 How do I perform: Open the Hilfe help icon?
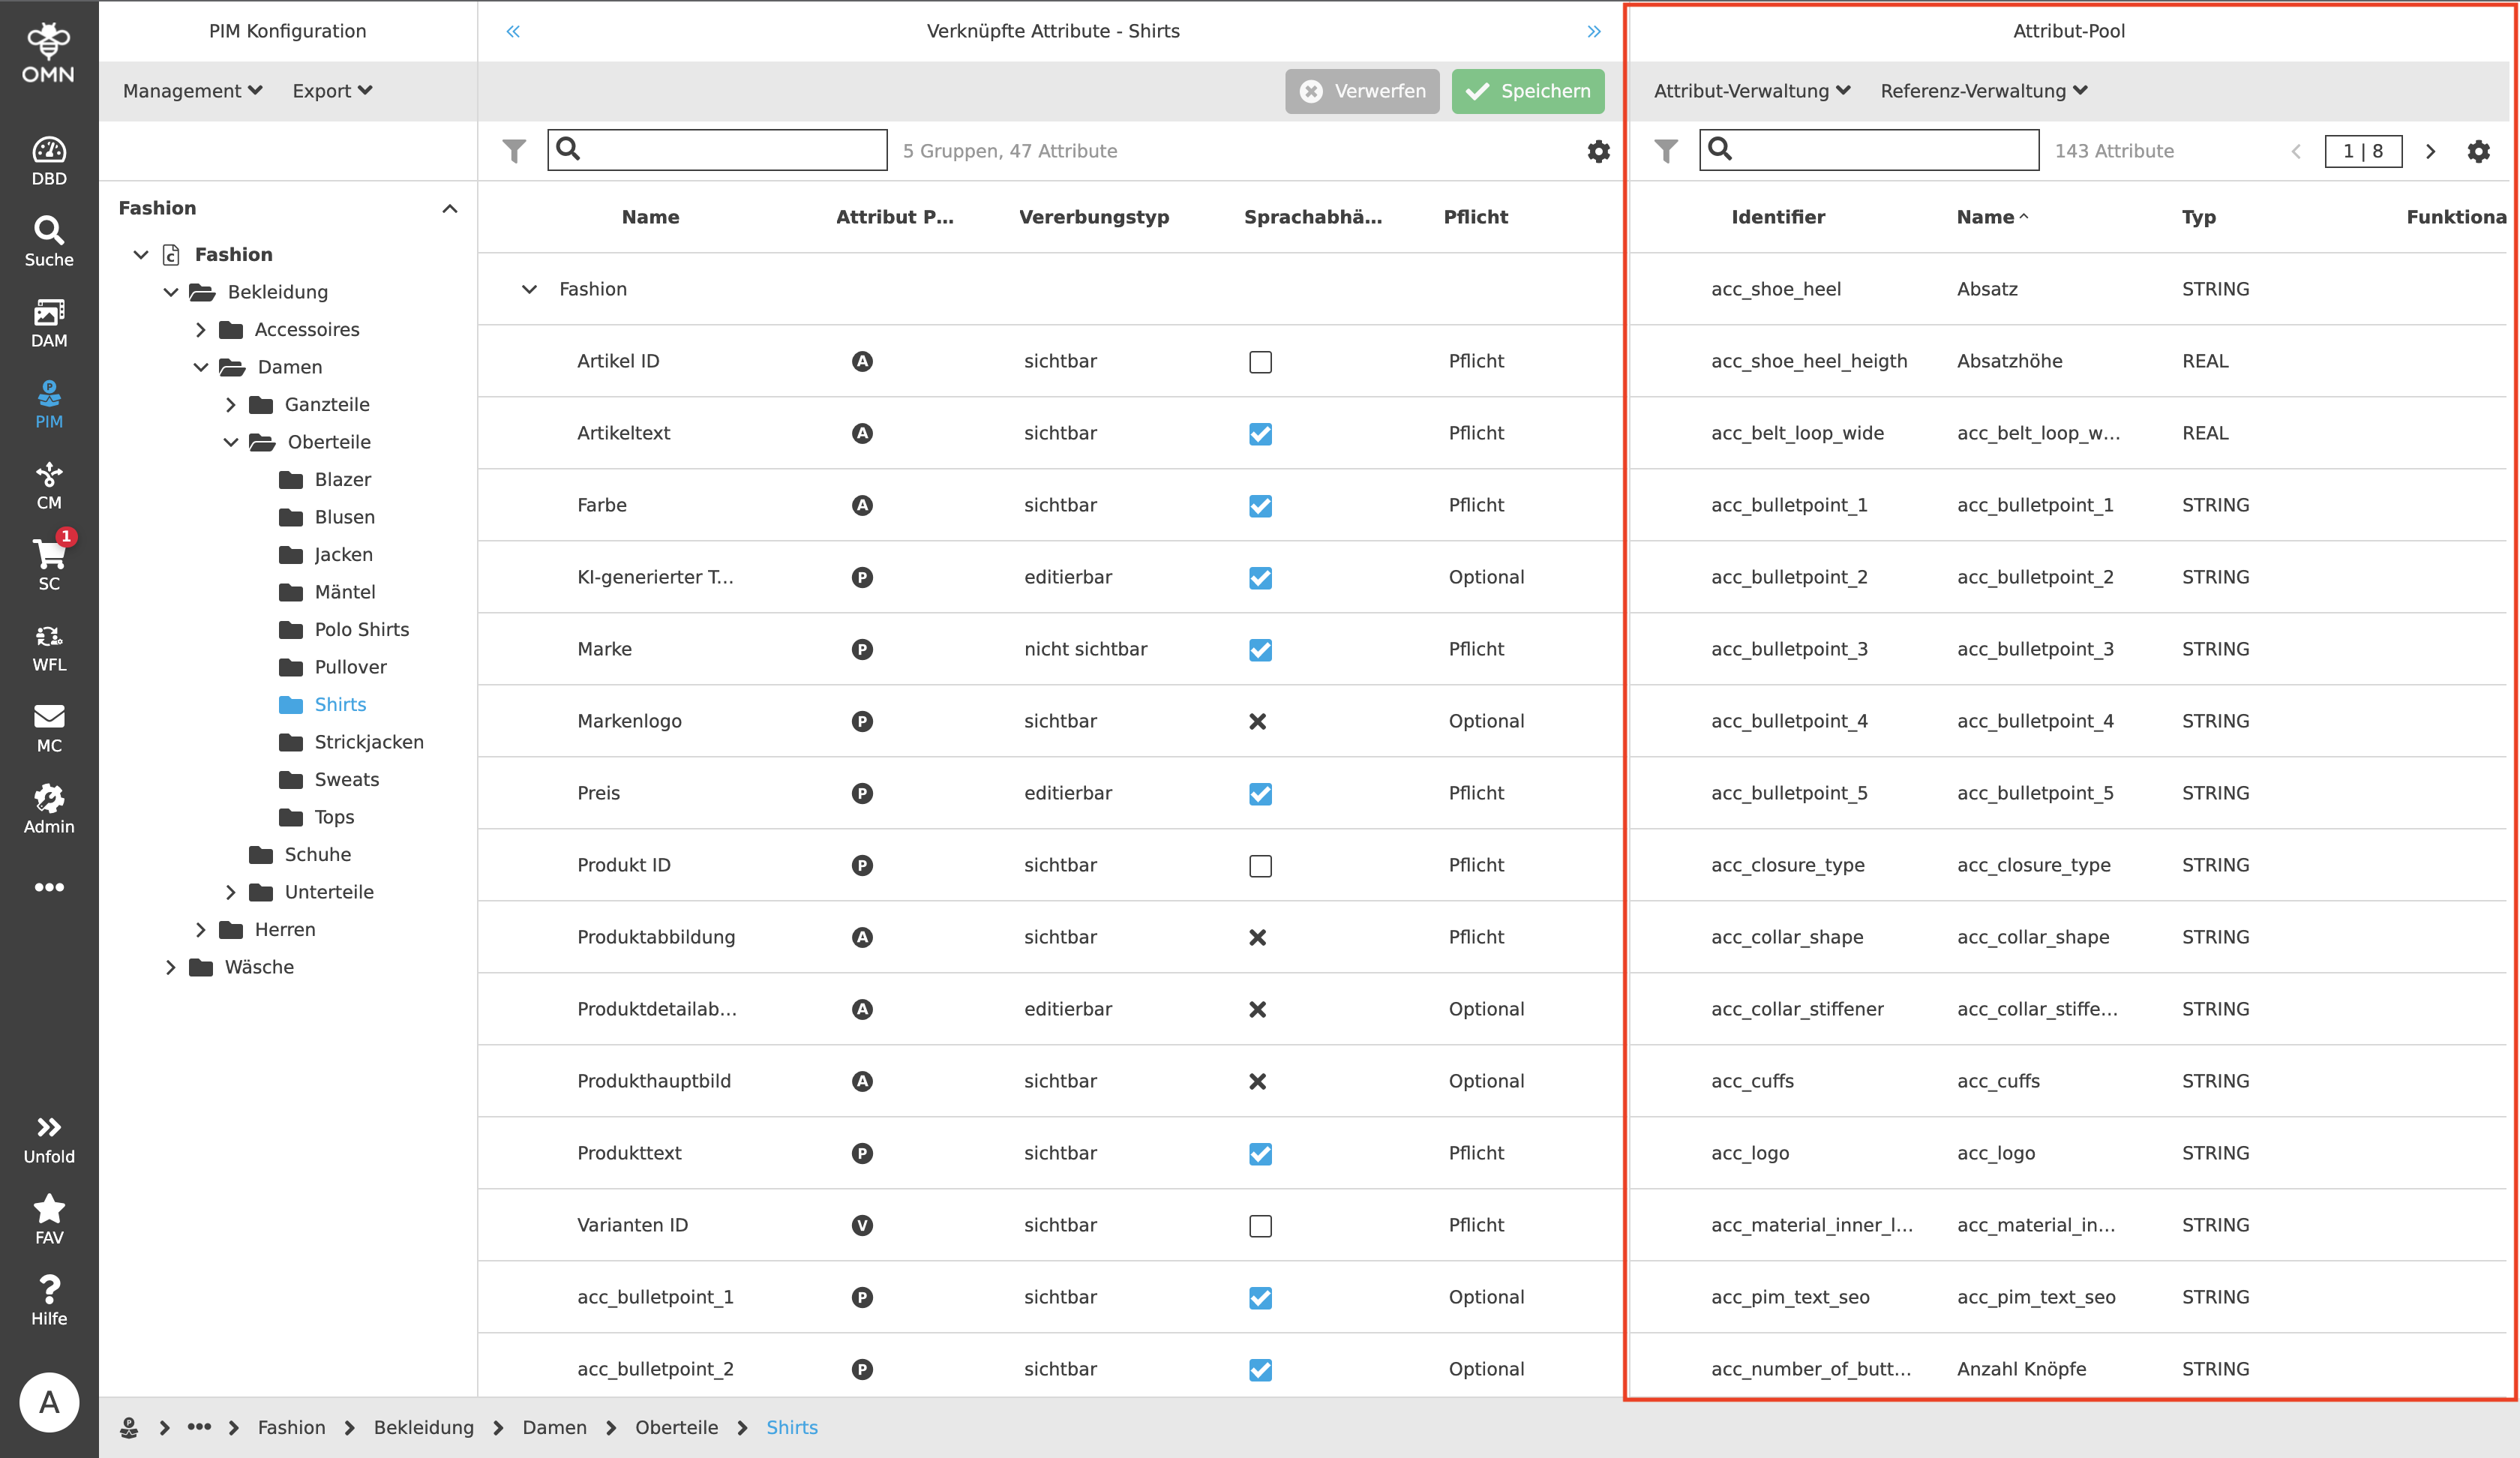tap(49, 1296)
